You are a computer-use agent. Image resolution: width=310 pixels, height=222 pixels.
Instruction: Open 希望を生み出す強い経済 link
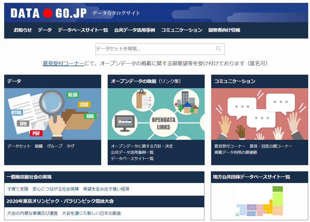pyautogui.click(x=106, y=189)
